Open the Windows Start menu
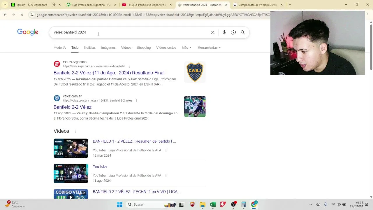This screenshot has height=210, width=373. pyautogui.click(x=119, y=204)
